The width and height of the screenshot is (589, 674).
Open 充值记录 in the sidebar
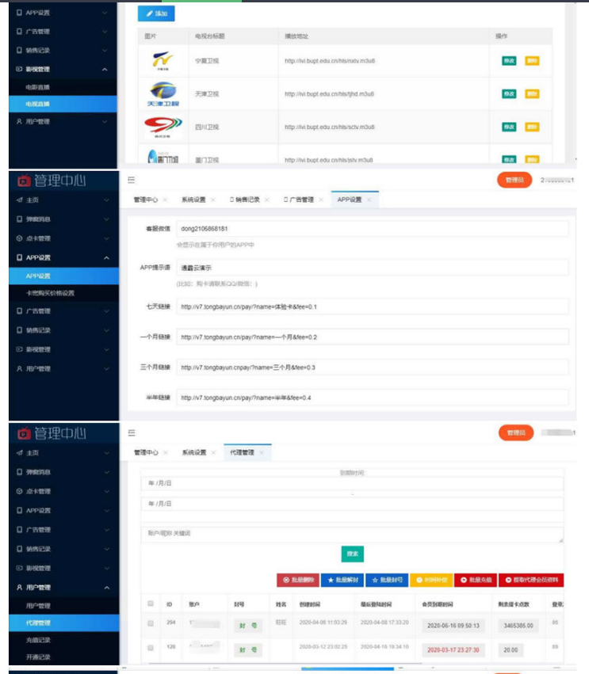[39, 639]
